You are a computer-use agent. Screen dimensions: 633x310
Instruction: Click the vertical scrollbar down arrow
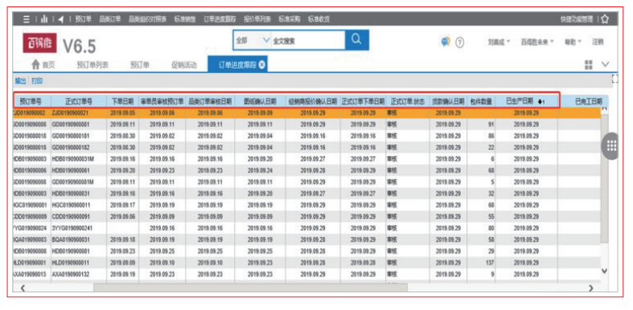[604, 271]
